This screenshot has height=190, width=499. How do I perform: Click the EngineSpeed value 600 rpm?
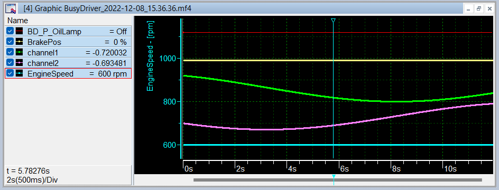pos(108,74)
